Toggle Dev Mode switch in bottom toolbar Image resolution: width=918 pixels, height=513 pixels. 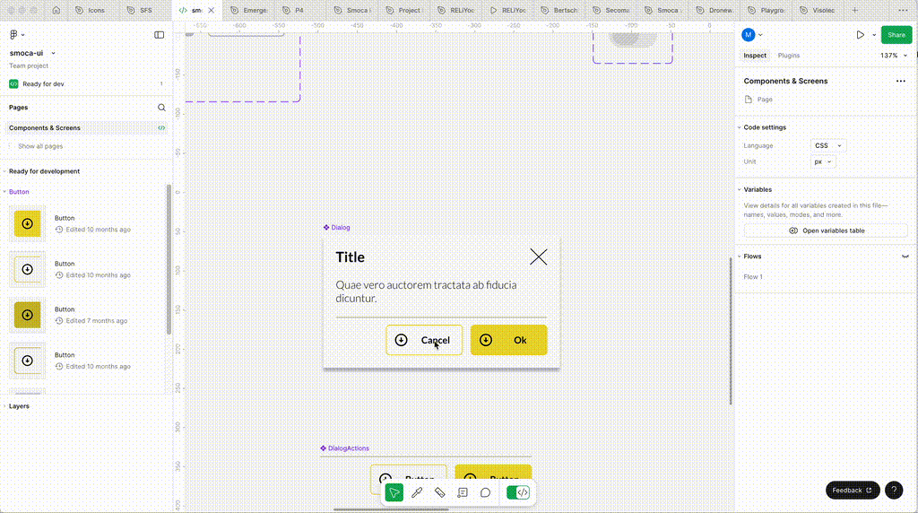(518, 492)
